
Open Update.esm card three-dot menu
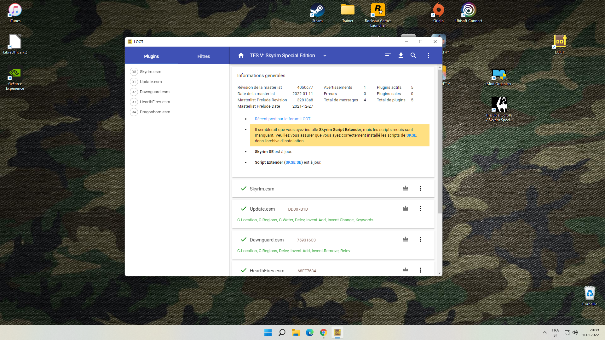coord(420,208)
